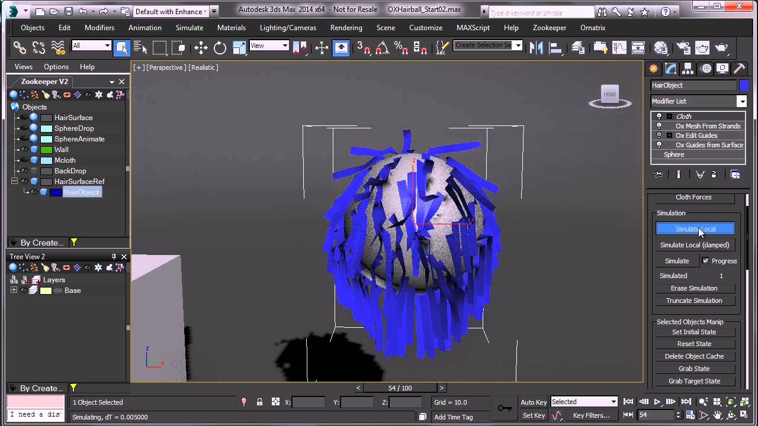Activate the Select and Move tool
The image size is (758, 426).
pos(201,47)
